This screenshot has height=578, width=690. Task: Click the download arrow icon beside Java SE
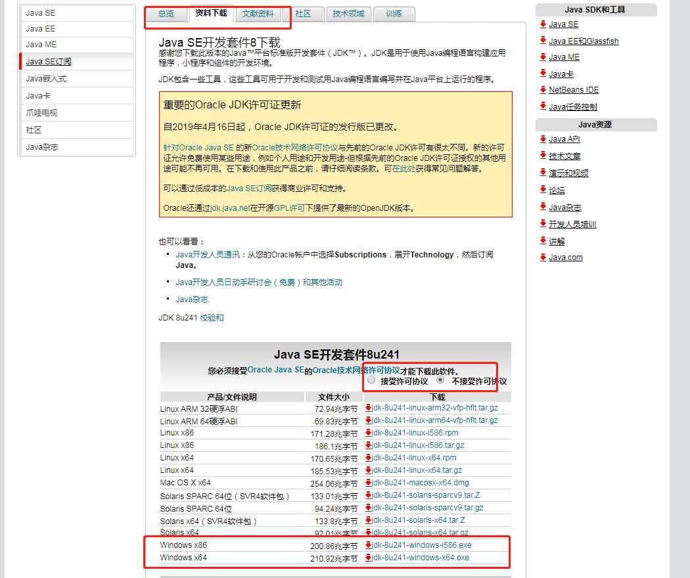543,24
